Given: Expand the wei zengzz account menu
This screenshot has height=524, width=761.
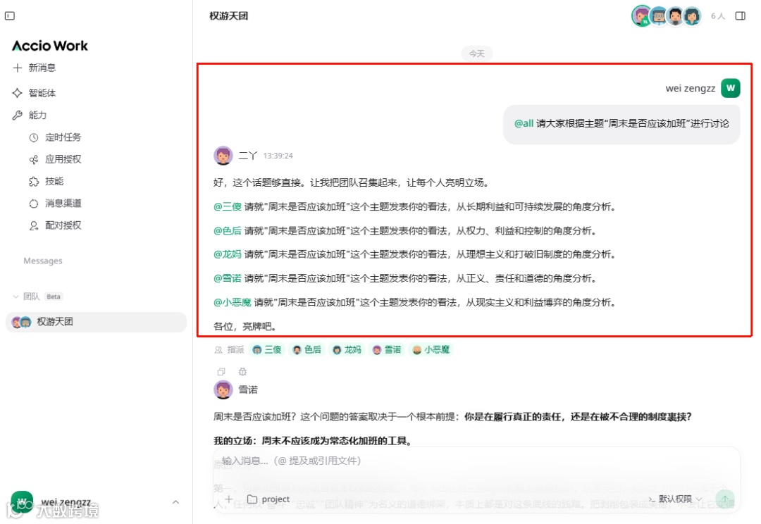Looking at the screenshot, I should pos(175,502).
